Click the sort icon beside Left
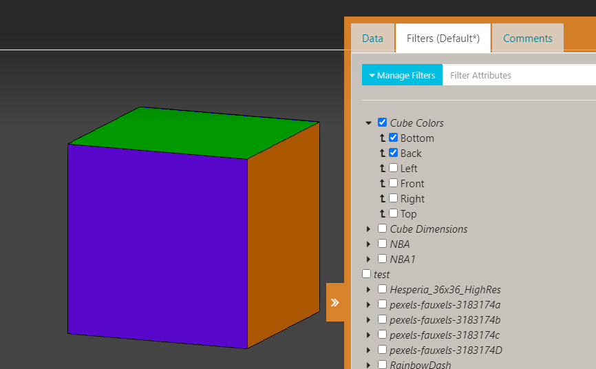The image size is (596, 369). point(383,168)
